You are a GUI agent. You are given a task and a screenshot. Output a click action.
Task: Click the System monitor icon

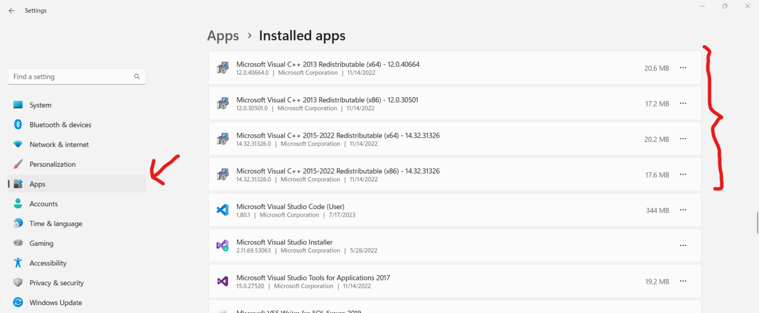click(18, 105)
